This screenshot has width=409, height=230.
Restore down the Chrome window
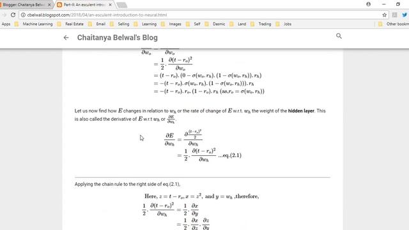[397, 4]
